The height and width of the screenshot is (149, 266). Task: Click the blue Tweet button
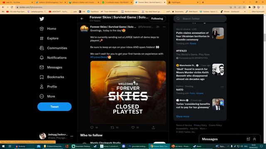coord(54,107)
